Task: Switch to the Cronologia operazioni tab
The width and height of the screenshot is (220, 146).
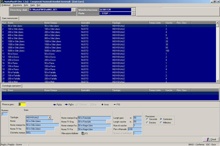Action: 11,86
